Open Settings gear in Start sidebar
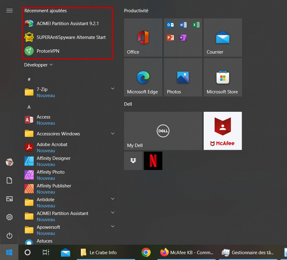 9,217
